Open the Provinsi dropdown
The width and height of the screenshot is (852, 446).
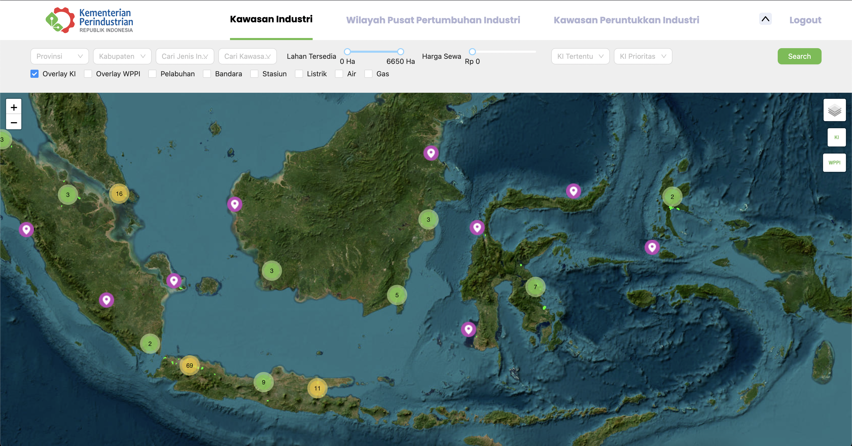pyautogui.click(x=60, y=56)
